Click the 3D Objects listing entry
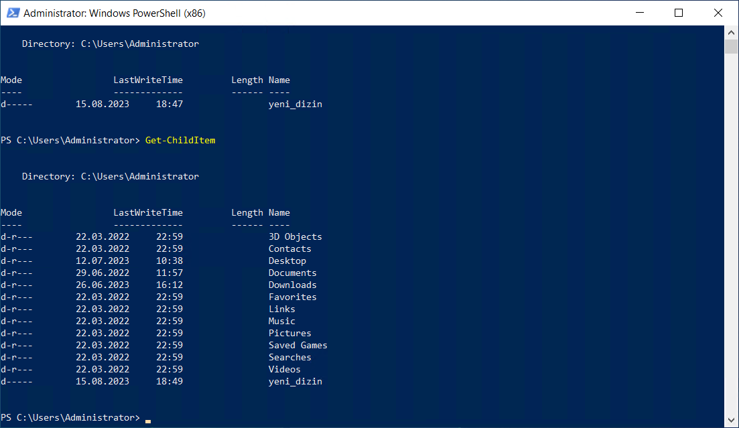This screenshot has width=739, height=428. (x=294, y=236)
